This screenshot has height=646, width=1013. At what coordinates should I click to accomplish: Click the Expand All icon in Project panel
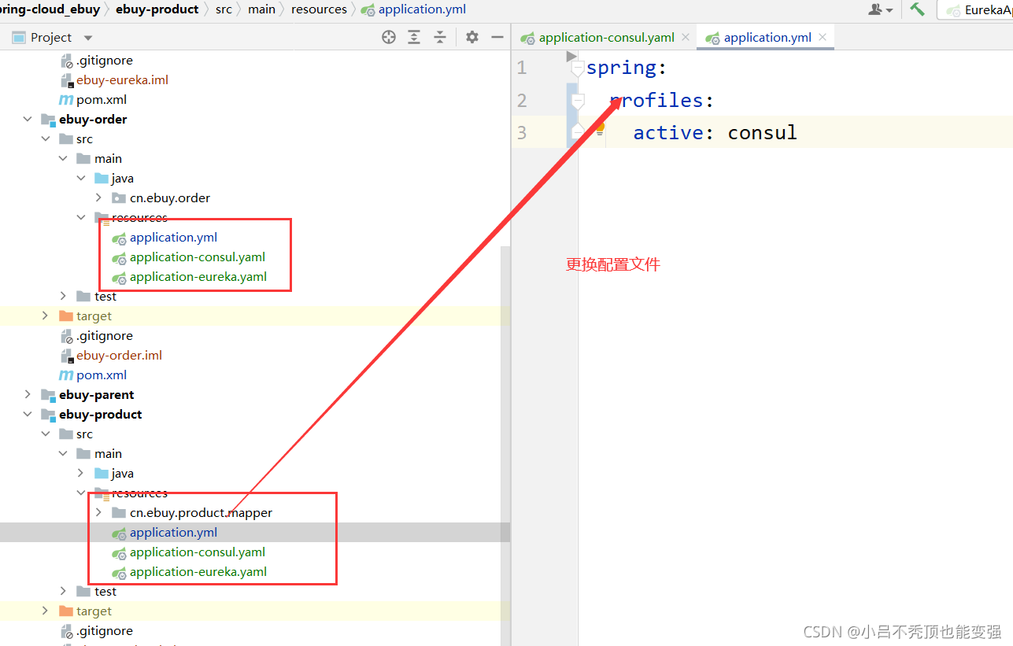[414, 37]
